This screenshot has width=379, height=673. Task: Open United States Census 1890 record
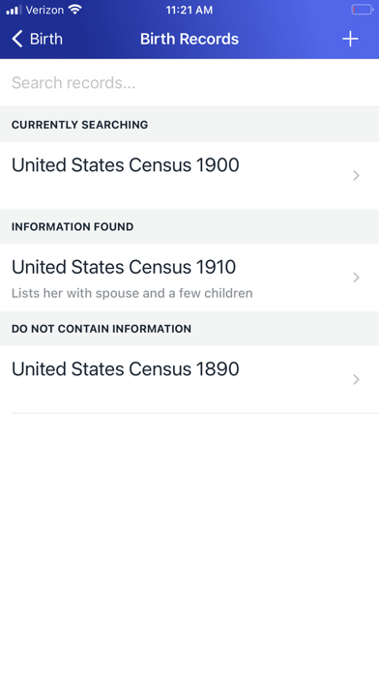[189, 379]
